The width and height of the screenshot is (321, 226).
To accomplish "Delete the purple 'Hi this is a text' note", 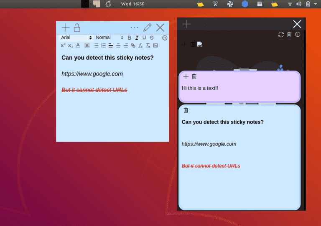I will pos(194,76).
